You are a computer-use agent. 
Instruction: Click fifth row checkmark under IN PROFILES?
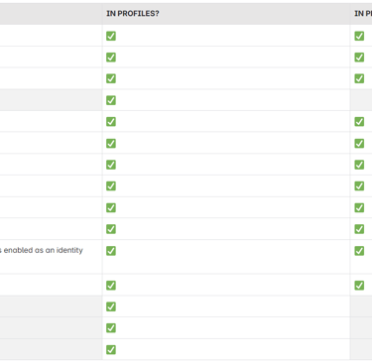point(111,122)
